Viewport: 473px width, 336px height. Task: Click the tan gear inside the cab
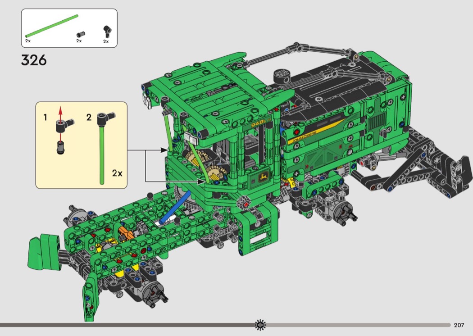198,159
